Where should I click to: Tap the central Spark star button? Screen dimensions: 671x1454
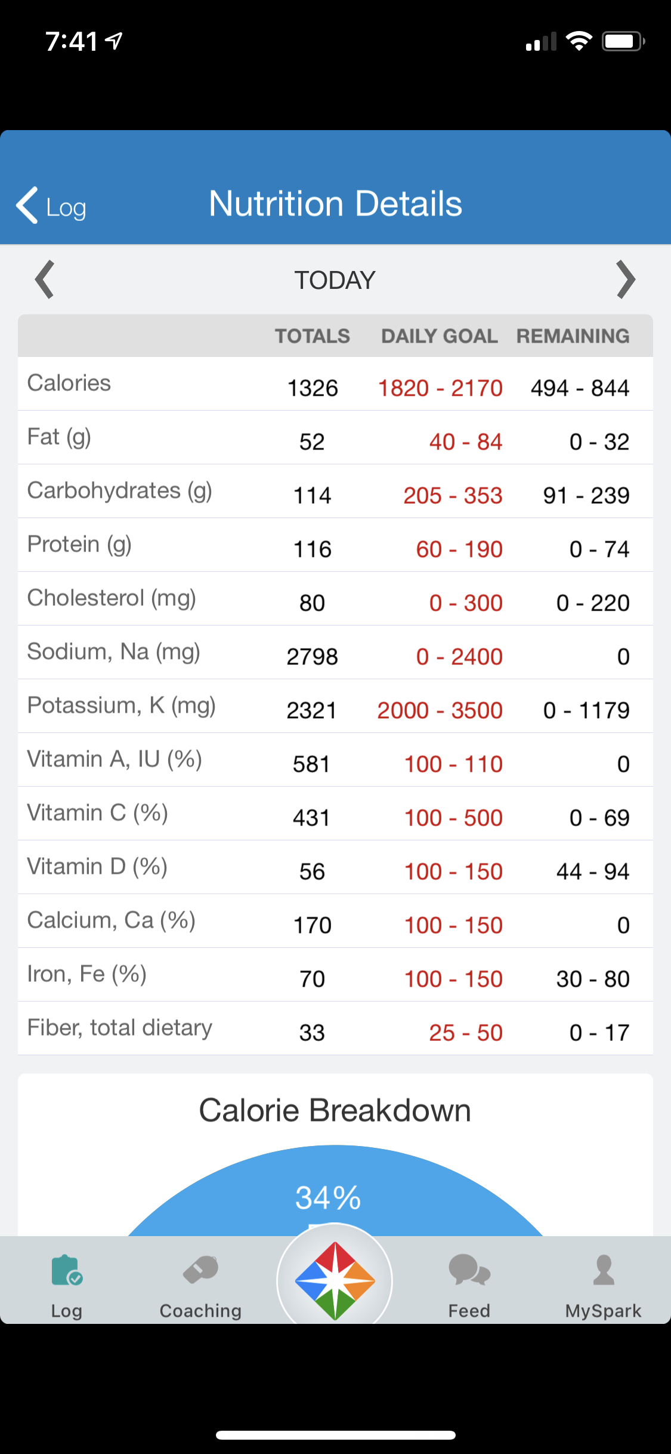point(335,1280)
